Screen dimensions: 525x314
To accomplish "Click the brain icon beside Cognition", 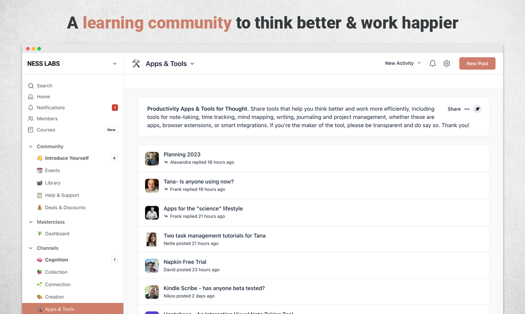I will click(40, 260).
